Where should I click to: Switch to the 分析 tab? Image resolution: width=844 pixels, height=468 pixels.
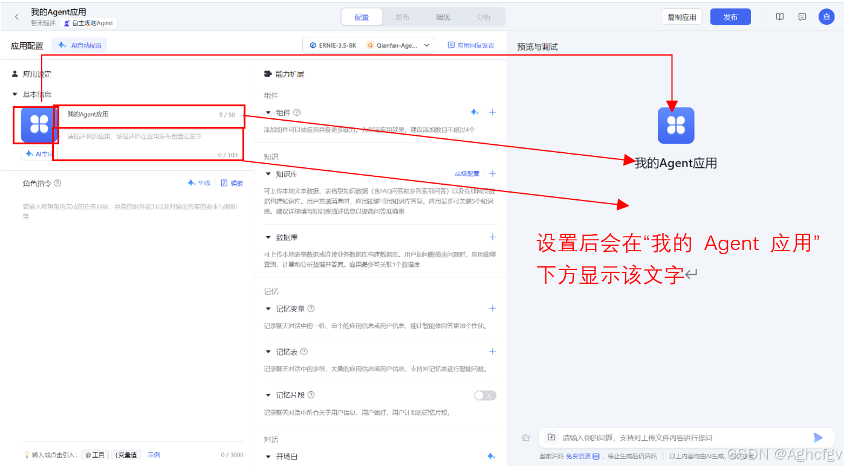coord(483,17)
